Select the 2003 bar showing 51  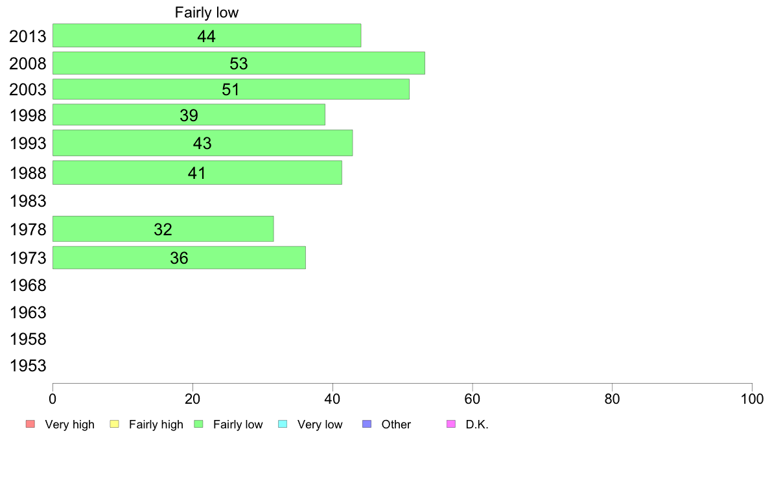(x=231, y=89)
